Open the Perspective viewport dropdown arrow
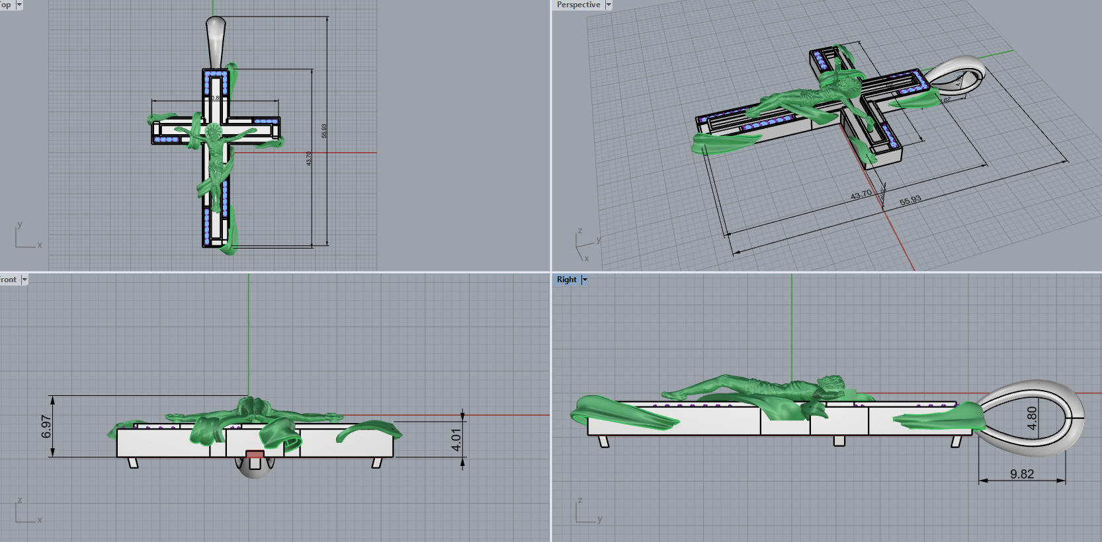1102x542 pixels. 609,5
